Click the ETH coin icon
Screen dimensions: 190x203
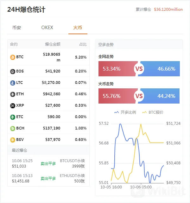click(x=13, y=94)
